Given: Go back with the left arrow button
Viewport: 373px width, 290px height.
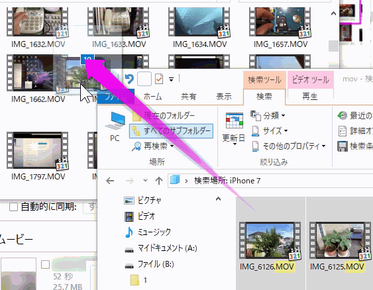Looking at the screenshot, I should coord(110,181).
